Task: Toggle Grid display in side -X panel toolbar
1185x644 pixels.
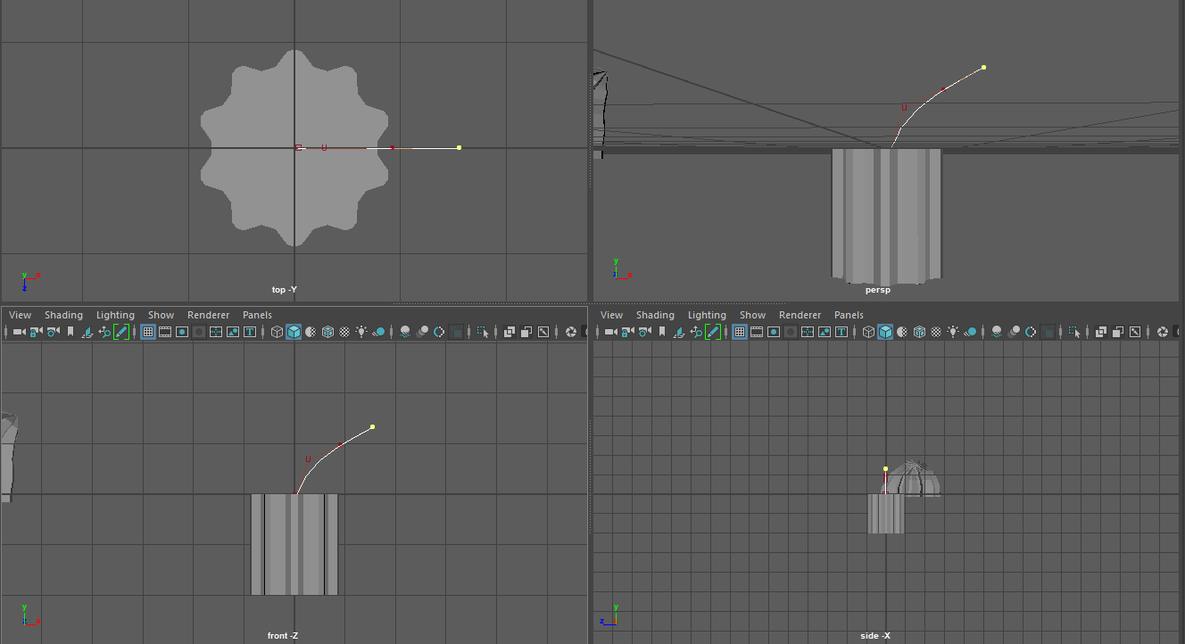Action: [x=740, y=332]
